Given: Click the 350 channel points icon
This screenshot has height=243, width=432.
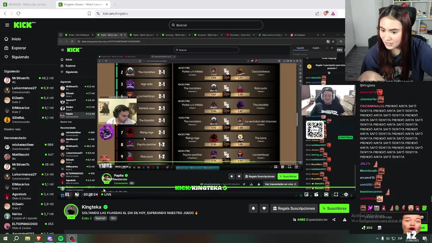Looking at the screenshot, I should point(367,228).
